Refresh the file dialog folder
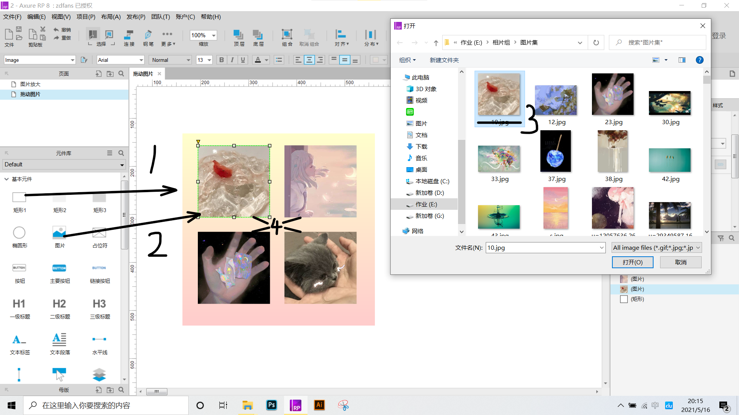The width and height of the screenshot is (739, 415). click(596, 43)
